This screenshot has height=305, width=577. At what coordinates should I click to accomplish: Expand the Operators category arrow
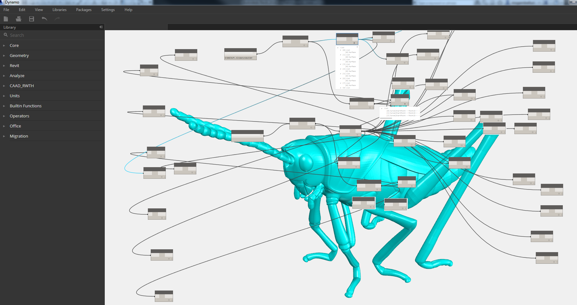click(4, 116)
